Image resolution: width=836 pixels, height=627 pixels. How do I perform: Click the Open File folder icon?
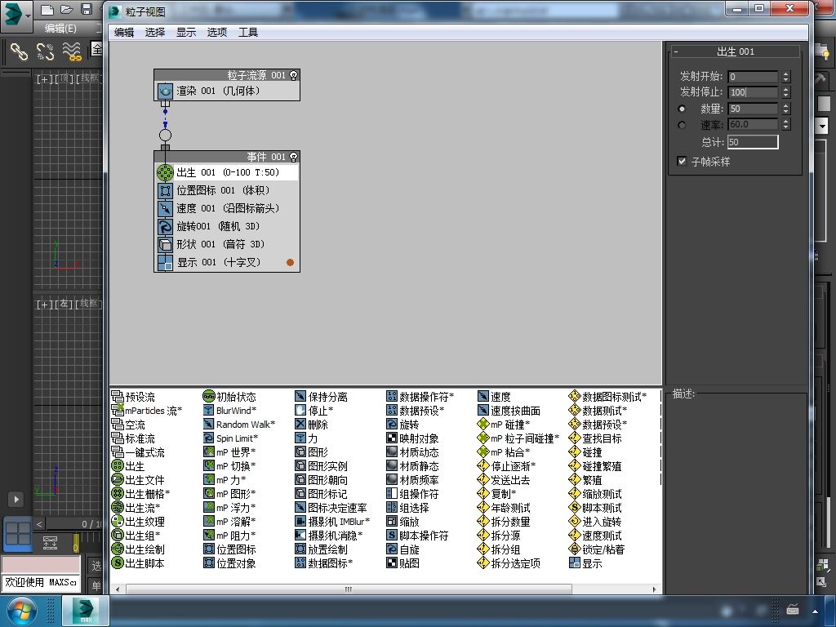[x=66, y=8]
